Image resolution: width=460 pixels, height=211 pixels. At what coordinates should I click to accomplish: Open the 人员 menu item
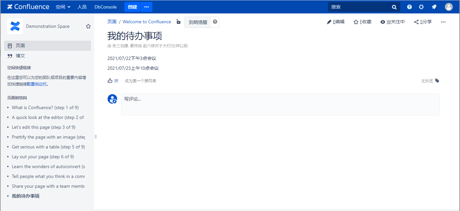tap(82, 7)
